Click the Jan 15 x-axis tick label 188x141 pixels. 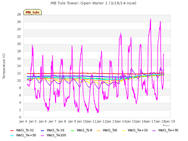pos(131,121)
